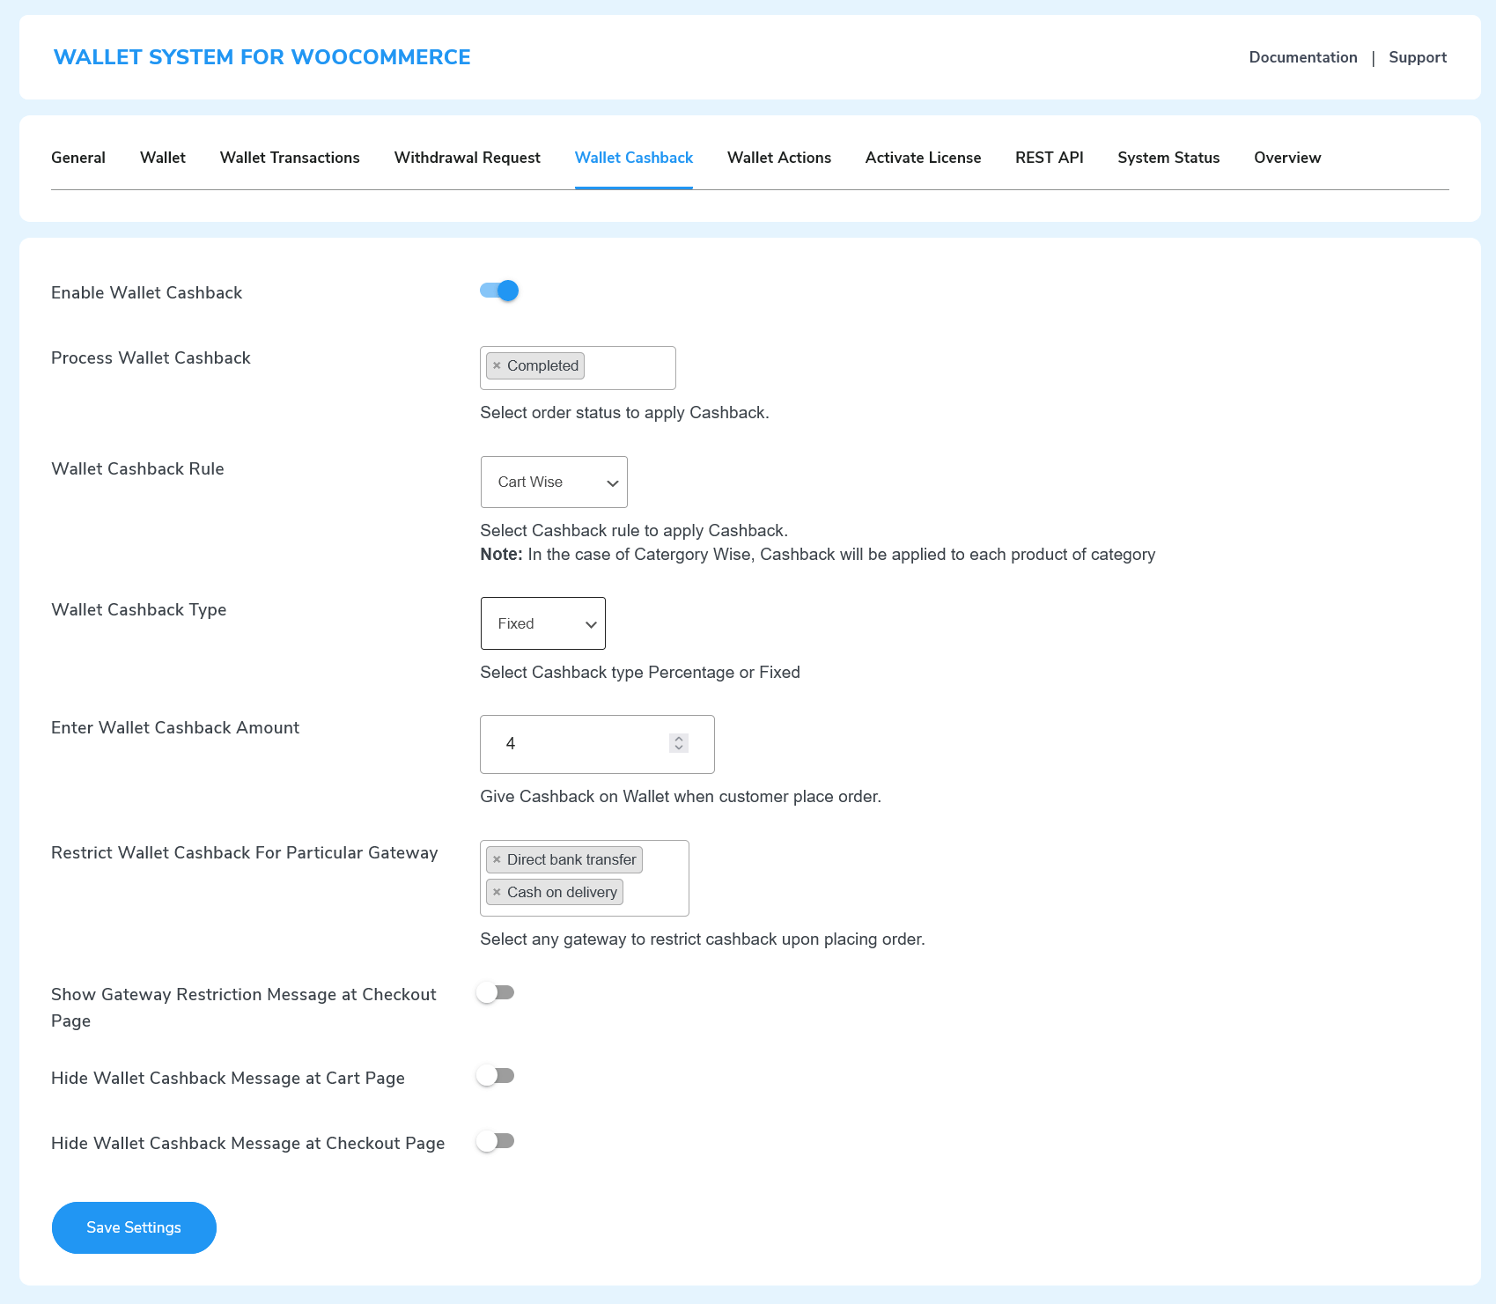Click the 'Process Wallet Cashback' label
Viewport: 1496px width, 1304px height.
point(151,358)
